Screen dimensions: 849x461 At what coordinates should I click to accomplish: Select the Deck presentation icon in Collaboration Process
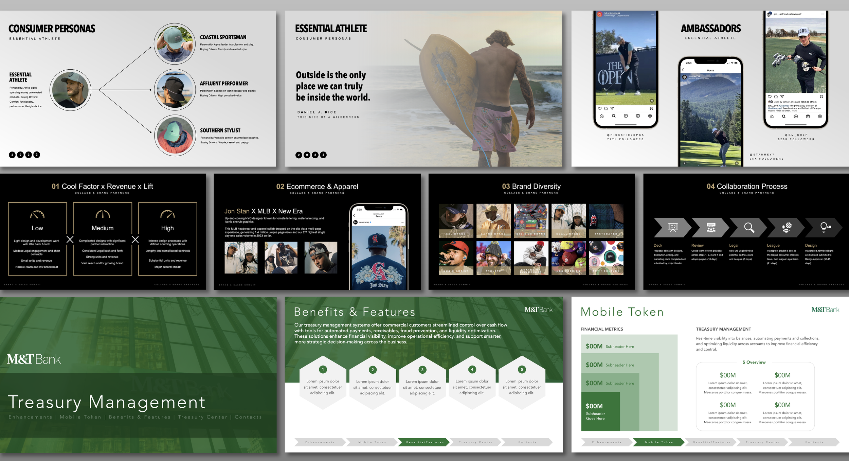[x=673, y=227]
